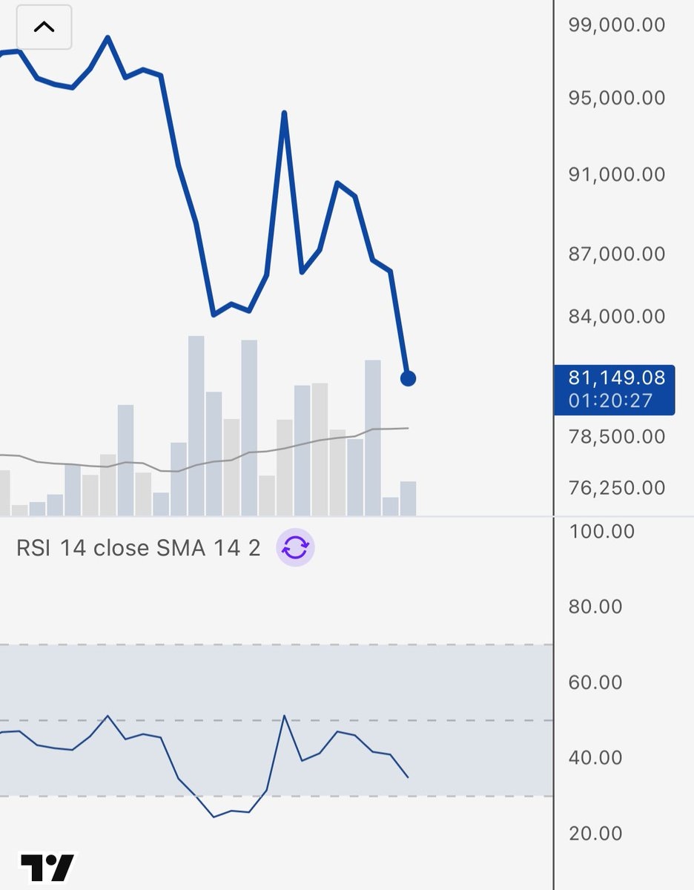The image size is (694, 890).
Task: Click the 99,000.00 price axis label
Action: click(616, 24)
